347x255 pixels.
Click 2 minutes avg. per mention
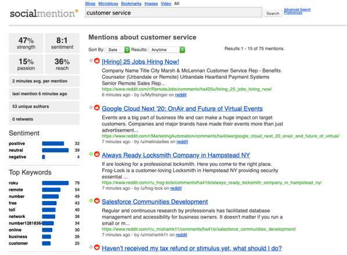[44, 81]
